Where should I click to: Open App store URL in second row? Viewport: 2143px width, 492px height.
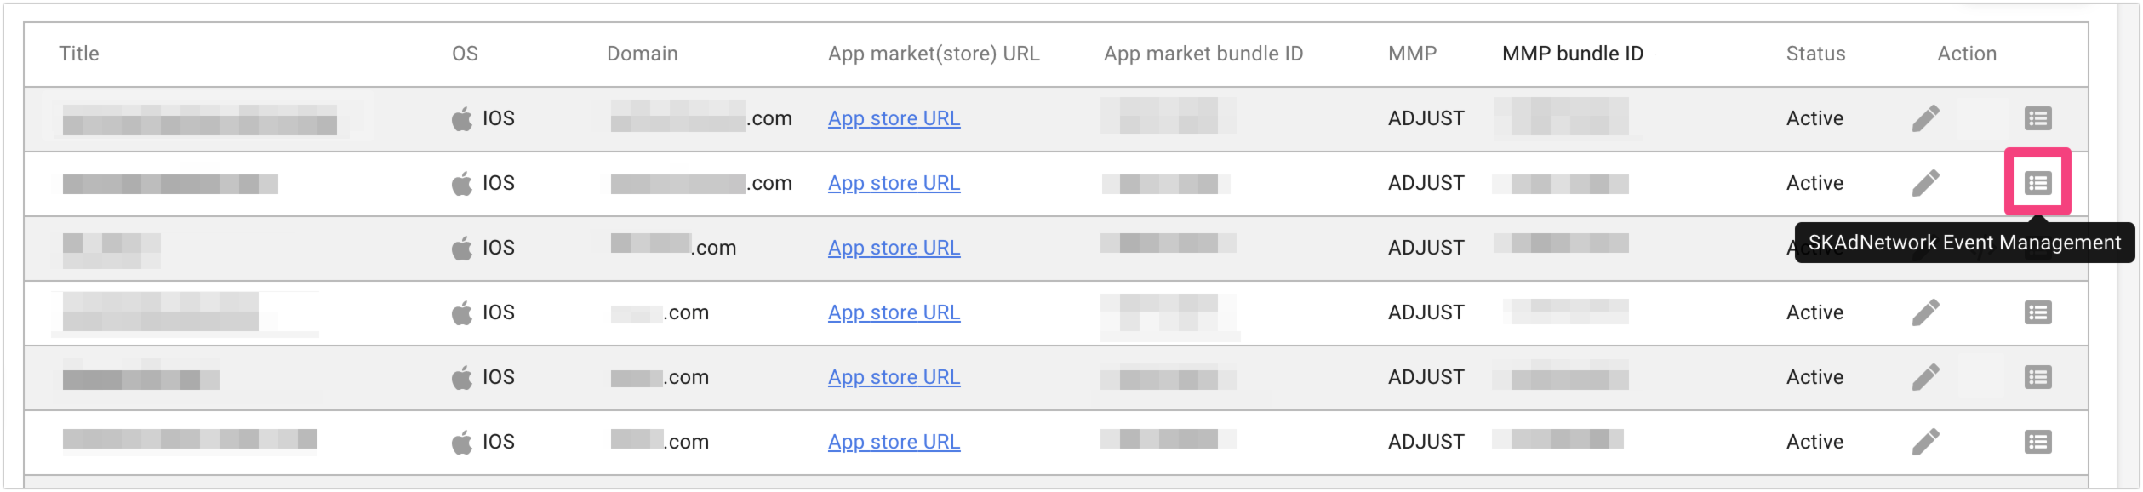pyautogui.click(x=894, y=183)
